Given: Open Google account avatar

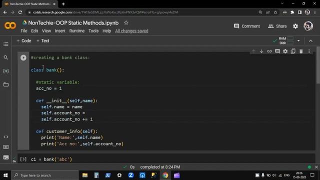Looking at the screenshot, I should [308, 26].
